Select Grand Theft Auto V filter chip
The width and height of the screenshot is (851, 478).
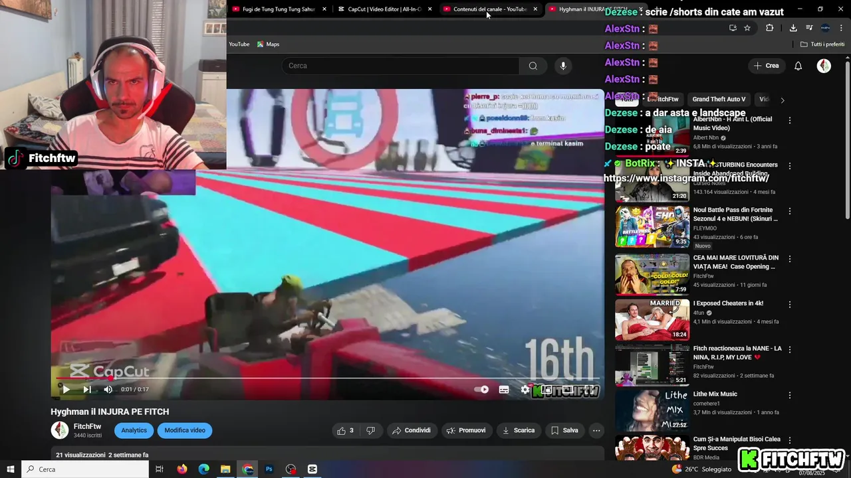(719, 100)
